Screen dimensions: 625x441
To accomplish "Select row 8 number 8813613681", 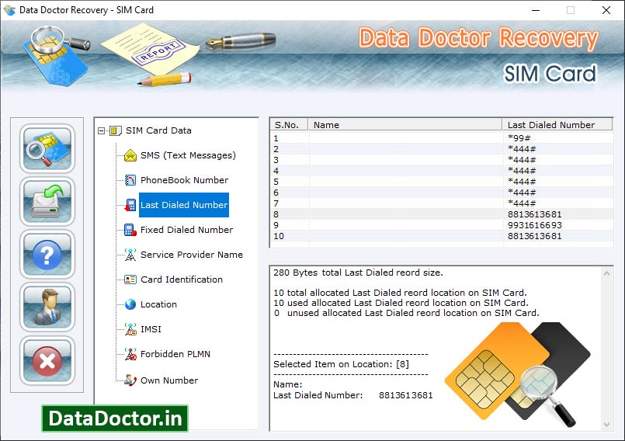I will pos(442,214).
